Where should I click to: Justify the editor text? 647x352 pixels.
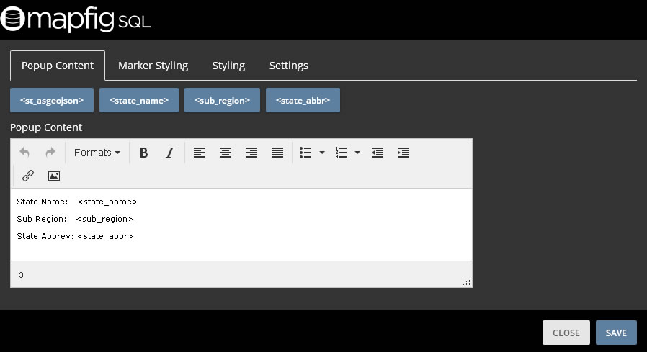277,153
